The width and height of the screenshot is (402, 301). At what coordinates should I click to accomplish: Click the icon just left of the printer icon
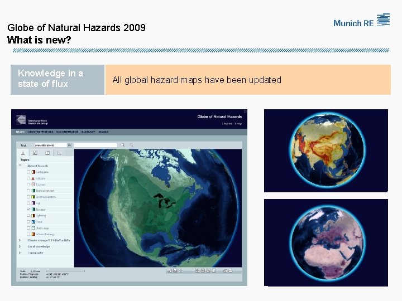coord(225,270)
